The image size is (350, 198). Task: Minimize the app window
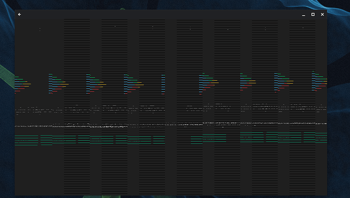click(303, 15)
